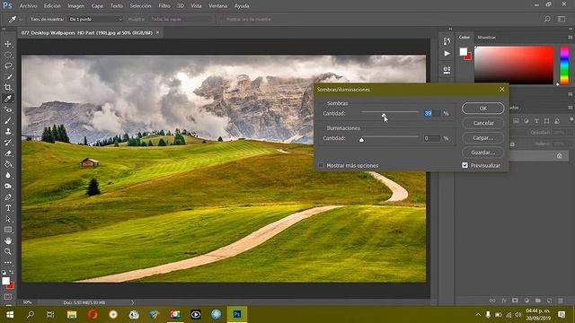This screenshot has width=575, height=323.
Task: Confirm with the OK button
Action: click(x=483, y=108)
